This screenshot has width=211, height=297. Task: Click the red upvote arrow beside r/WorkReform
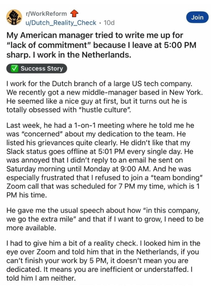tap(74, 14)
